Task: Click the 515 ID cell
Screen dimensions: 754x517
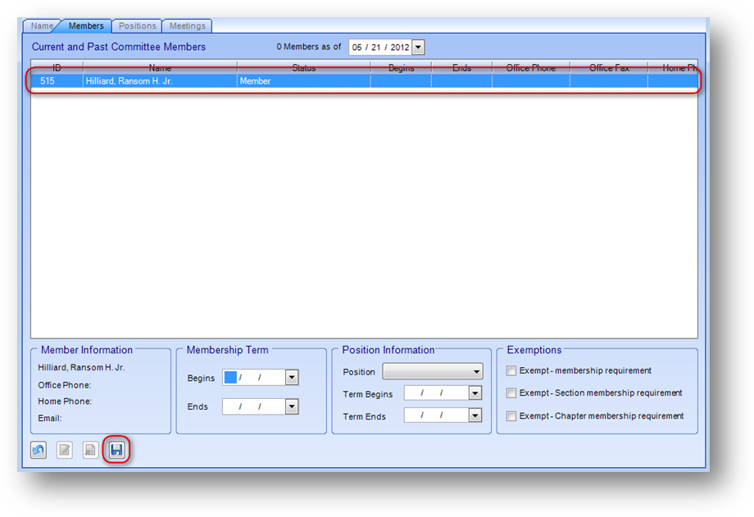Action: click(57, 81)
